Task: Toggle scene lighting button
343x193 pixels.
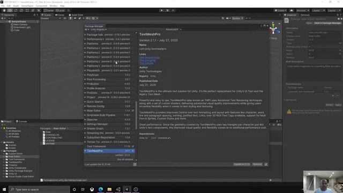Action: pyautogui.click(x=70, y=18)
